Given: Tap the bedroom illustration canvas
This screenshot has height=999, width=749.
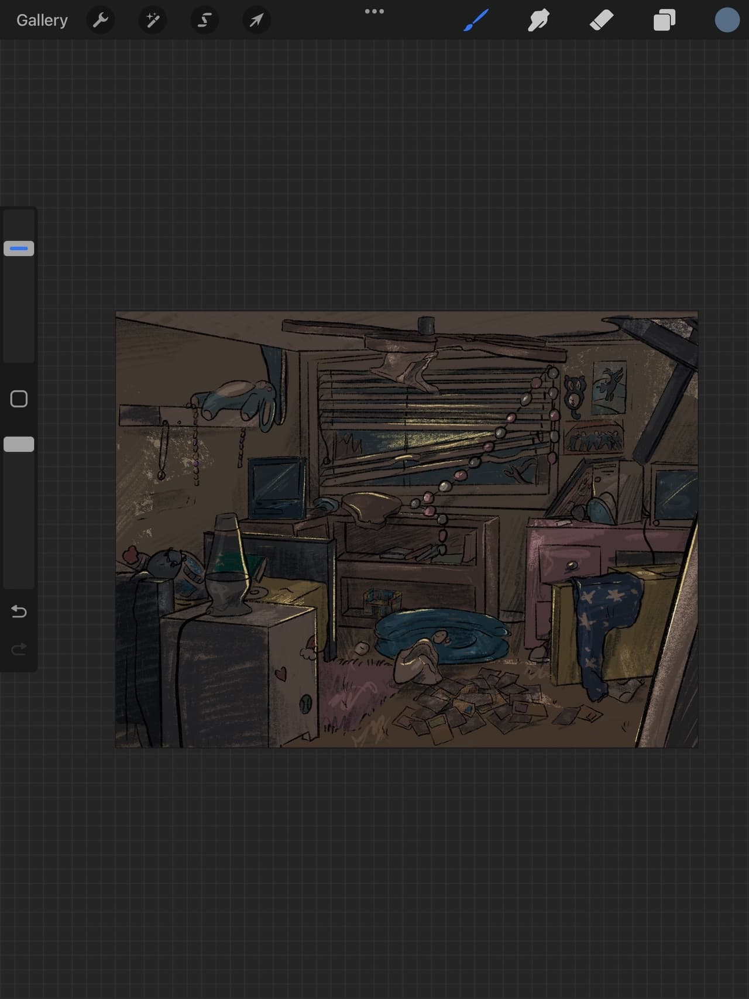Looking at the screenshot, I should click(x=407, y=529).
